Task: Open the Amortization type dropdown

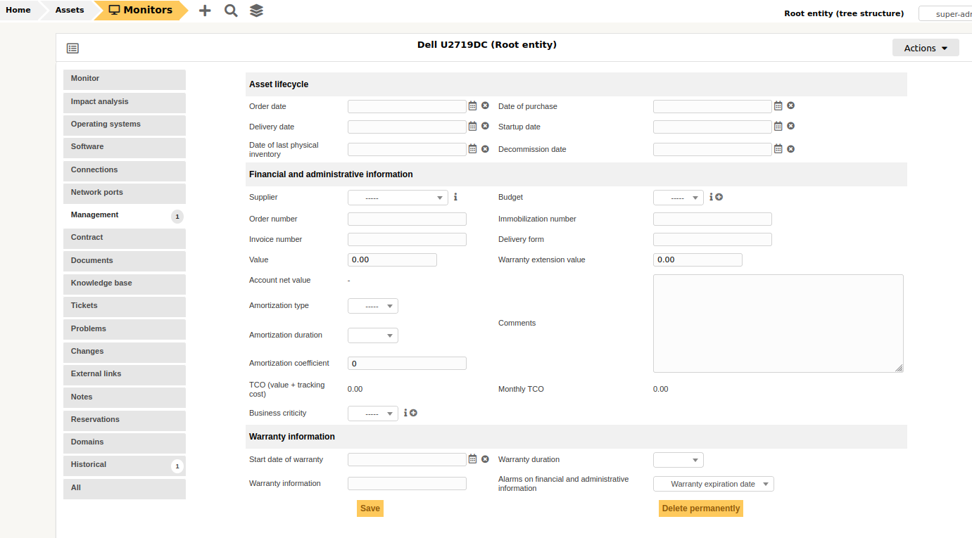Action: pos(372,305)
